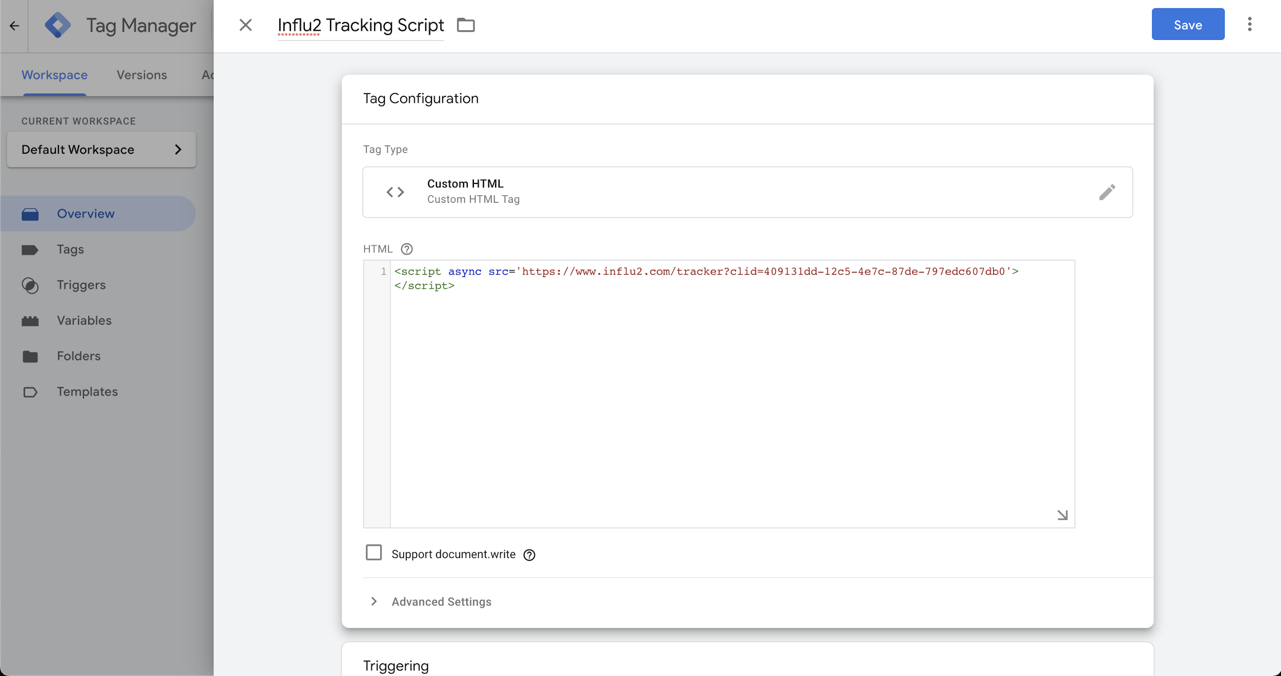
Task: Click the folder icon beside tag name
Action: point(465,25)
